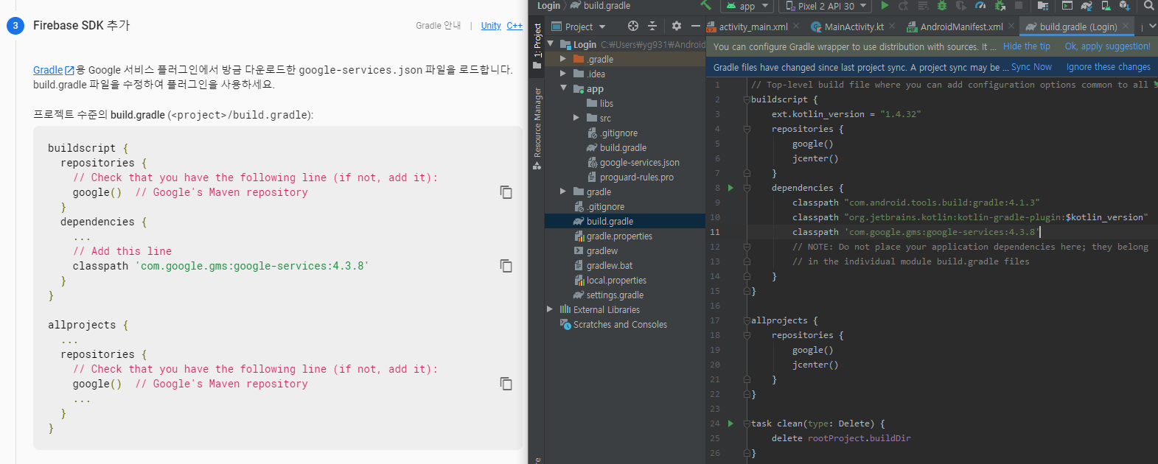This screenshot has width=1158, height=464.
Task: Open the AVD Manager icon
Action: 1106,5
